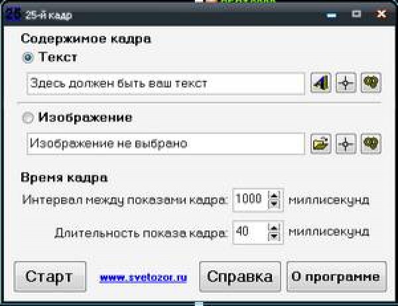Close the 25-й кадр window
Viewport: 398px width, 306px height.
[381, 14]
